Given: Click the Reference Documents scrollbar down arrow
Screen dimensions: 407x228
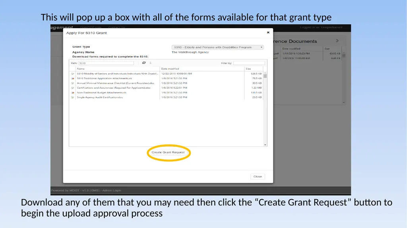Looking at the screenshot, I should pos(344,102).
